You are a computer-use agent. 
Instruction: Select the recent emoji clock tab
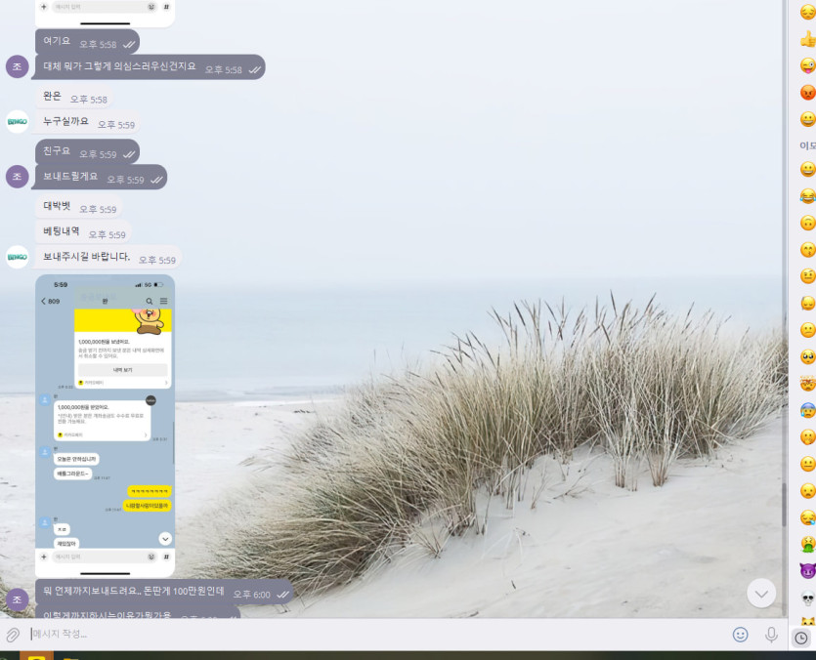coord(801,638)
